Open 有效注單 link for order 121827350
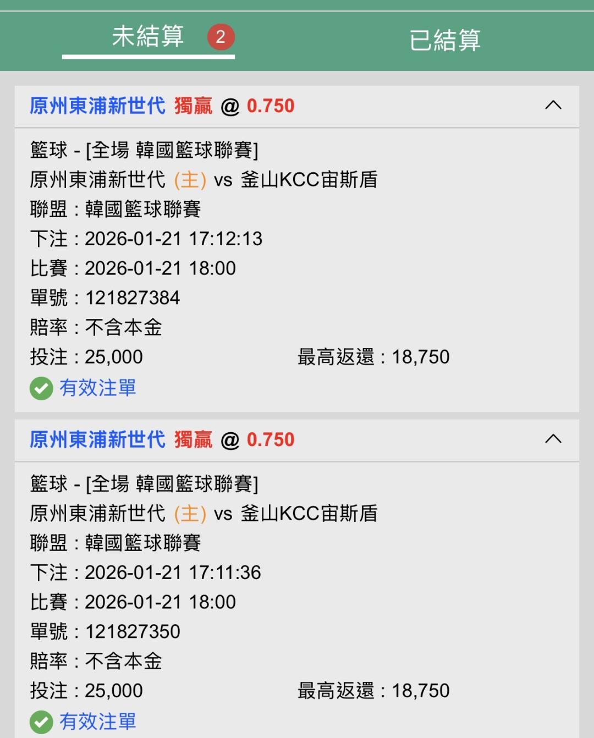Viewport: 594px width, 738px height. coord(97,722)
